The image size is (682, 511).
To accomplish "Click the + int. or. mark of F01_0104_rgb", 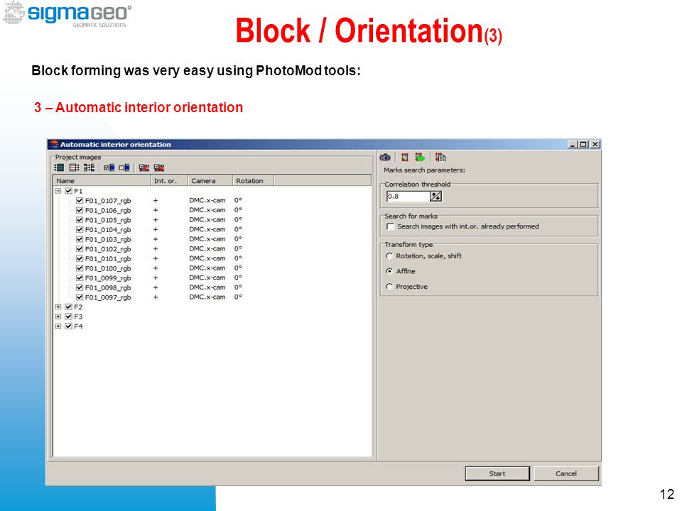I will [x=156, y=229].
